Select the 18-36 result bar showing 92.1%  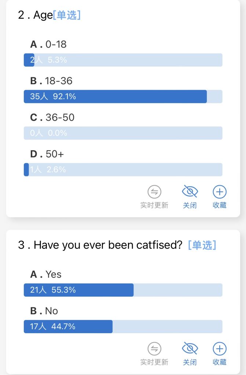tap(123, 97)
